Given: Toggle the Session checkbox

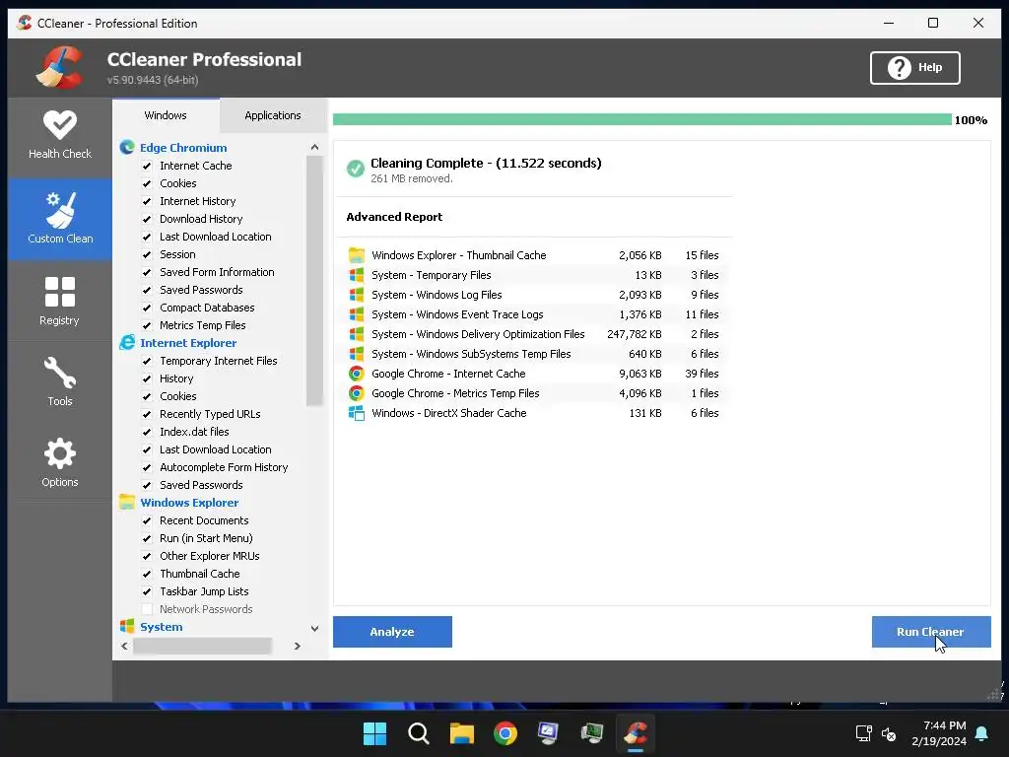Looking at the screenshot, I should click(147, 255).
